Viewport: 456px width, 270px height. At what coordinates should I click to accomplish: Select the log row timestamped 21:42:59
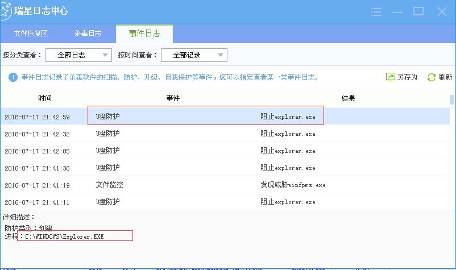tap(225, 117)
